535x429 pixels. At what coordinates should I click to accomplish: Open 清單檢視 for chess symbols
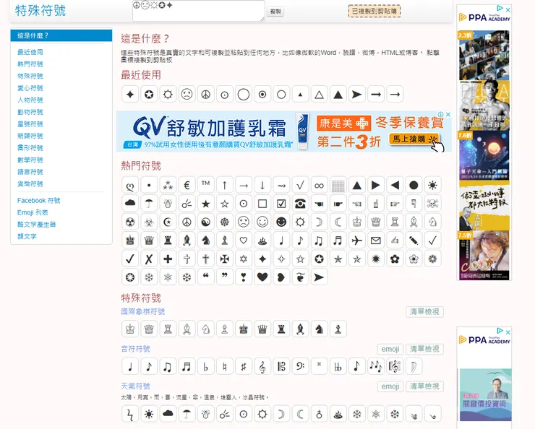point(424,311)
